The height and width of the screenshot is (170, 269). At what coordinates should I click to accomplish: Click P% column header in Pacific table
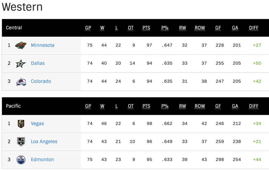point(165,106)
